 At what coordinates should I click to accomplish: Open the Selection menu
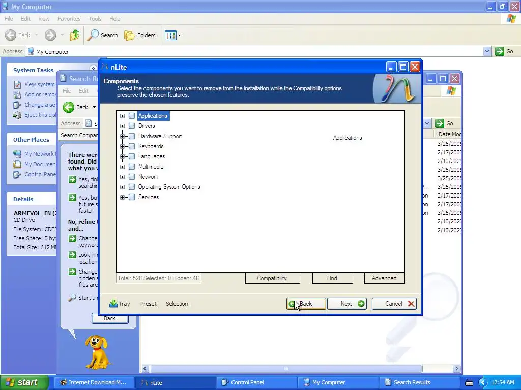177,304
